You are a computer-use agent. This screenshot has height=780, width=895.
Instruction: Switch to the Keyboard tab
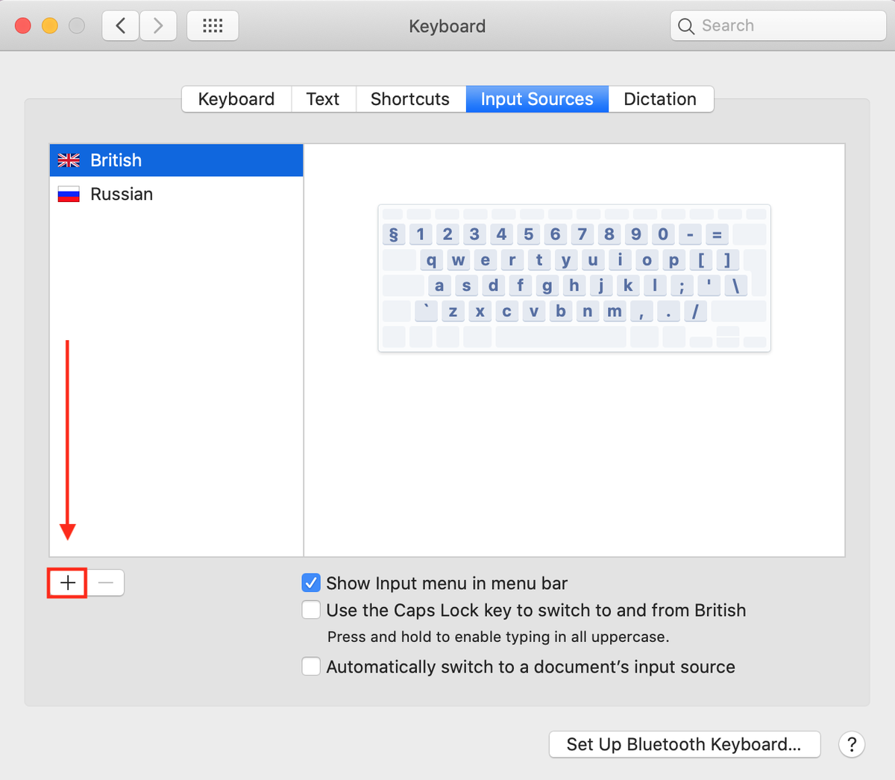pyautogui.click(x=236, y=98)
